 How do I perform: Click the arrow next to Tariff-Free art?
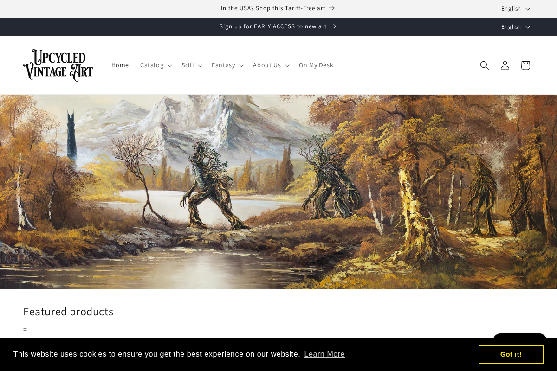tap(332, 8)
